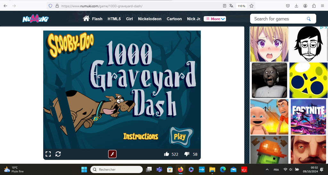Viewport: 328px width, 175px height.
Task: Bookmark this page with star icon
Action: click(x=251, y=6)
